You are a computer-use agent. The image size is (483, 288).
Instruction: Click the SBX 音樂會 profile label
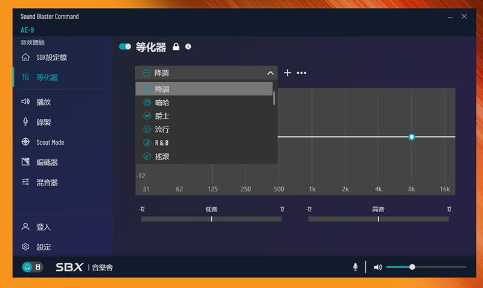pyautogui.click(x=84, y=267)
